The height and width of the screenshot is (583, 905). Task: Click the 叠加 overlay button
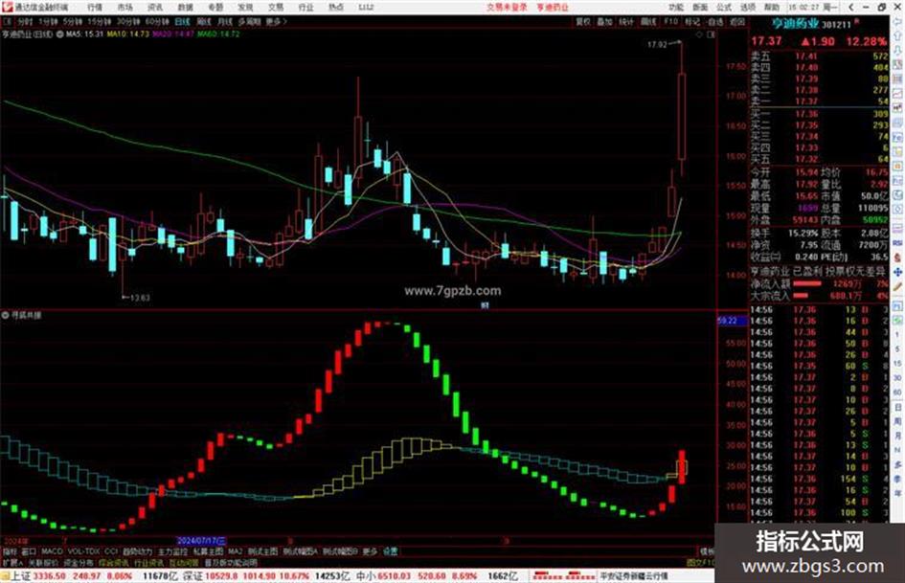tap(604, 21)
